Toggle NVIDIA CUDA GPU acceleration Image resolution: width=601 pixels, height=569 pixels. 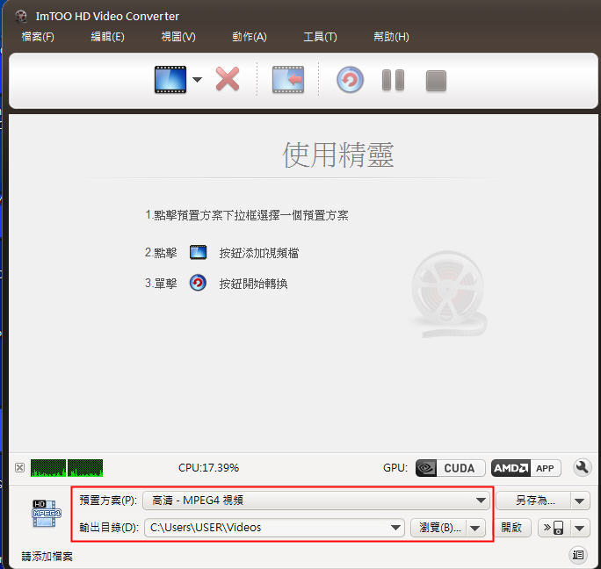point(450,468)
